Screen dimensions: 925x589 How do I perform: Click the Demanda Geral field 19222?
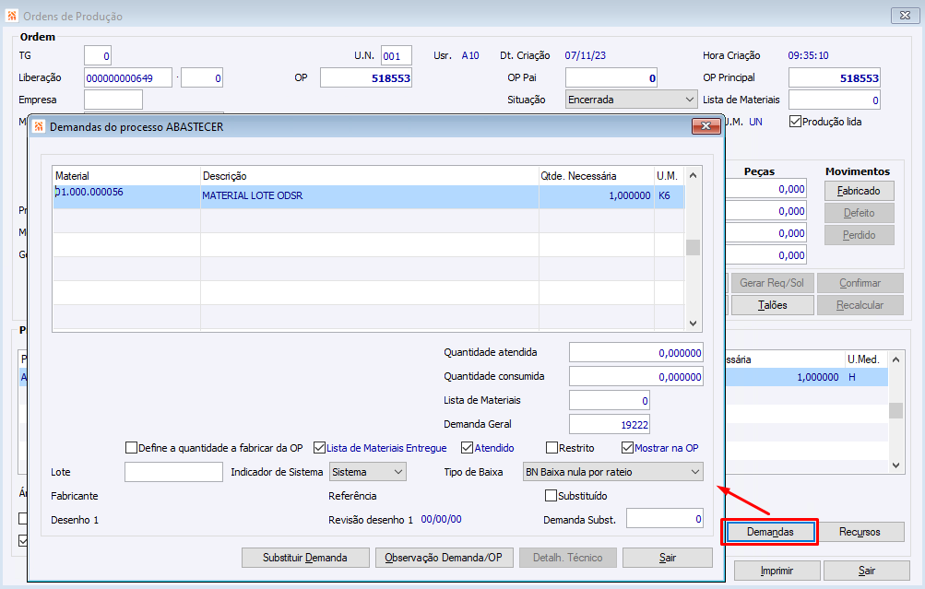610,425
